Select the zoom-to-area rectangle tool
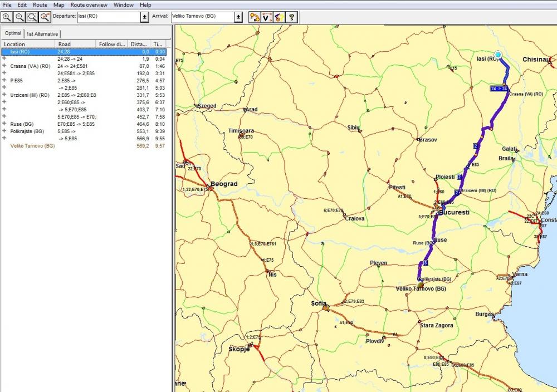The height and width of the screenshot is (392, 557). point(32,17)
